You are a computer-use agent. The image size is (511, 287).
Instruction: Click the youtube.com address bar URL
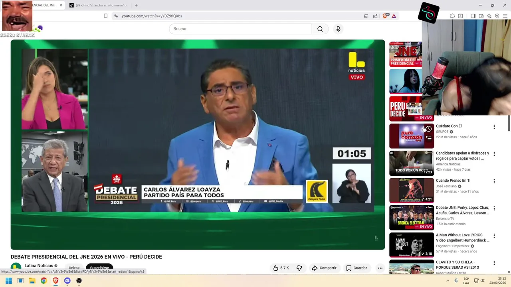tap(152, 16)
